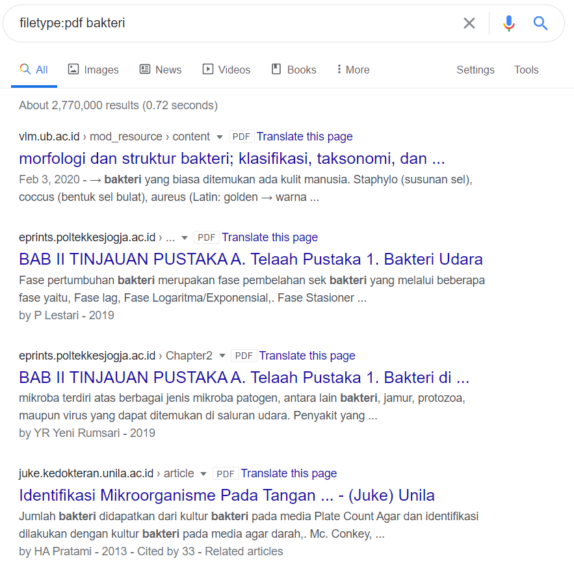Viewport: 574px width, 567px height.
Task: Click the blue magnifying glass search icon
Action: pyautogui.click(x=540, y=23)
